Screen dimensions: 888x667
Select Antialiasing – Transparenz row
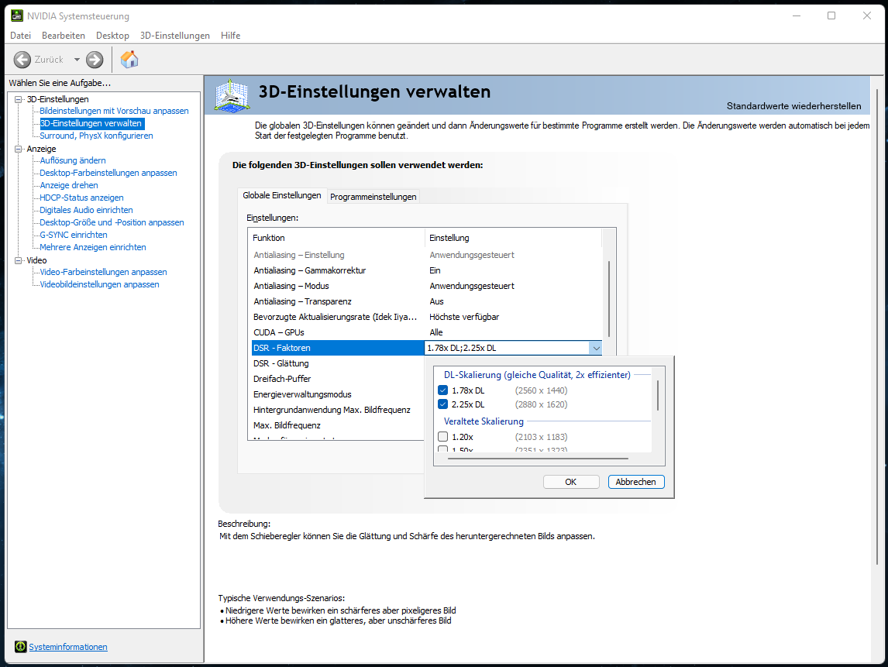426,302
